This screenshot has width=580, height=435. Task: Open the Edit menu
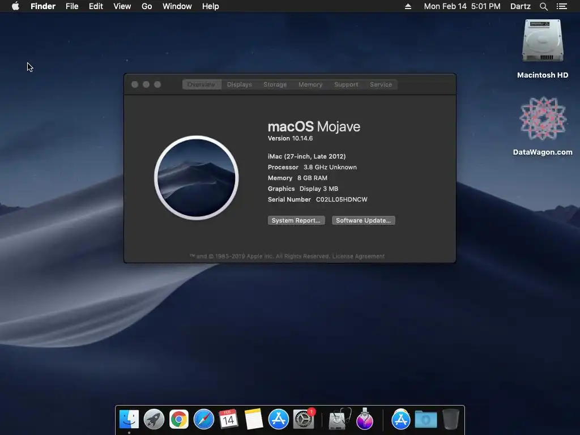(x=96, y=6)
